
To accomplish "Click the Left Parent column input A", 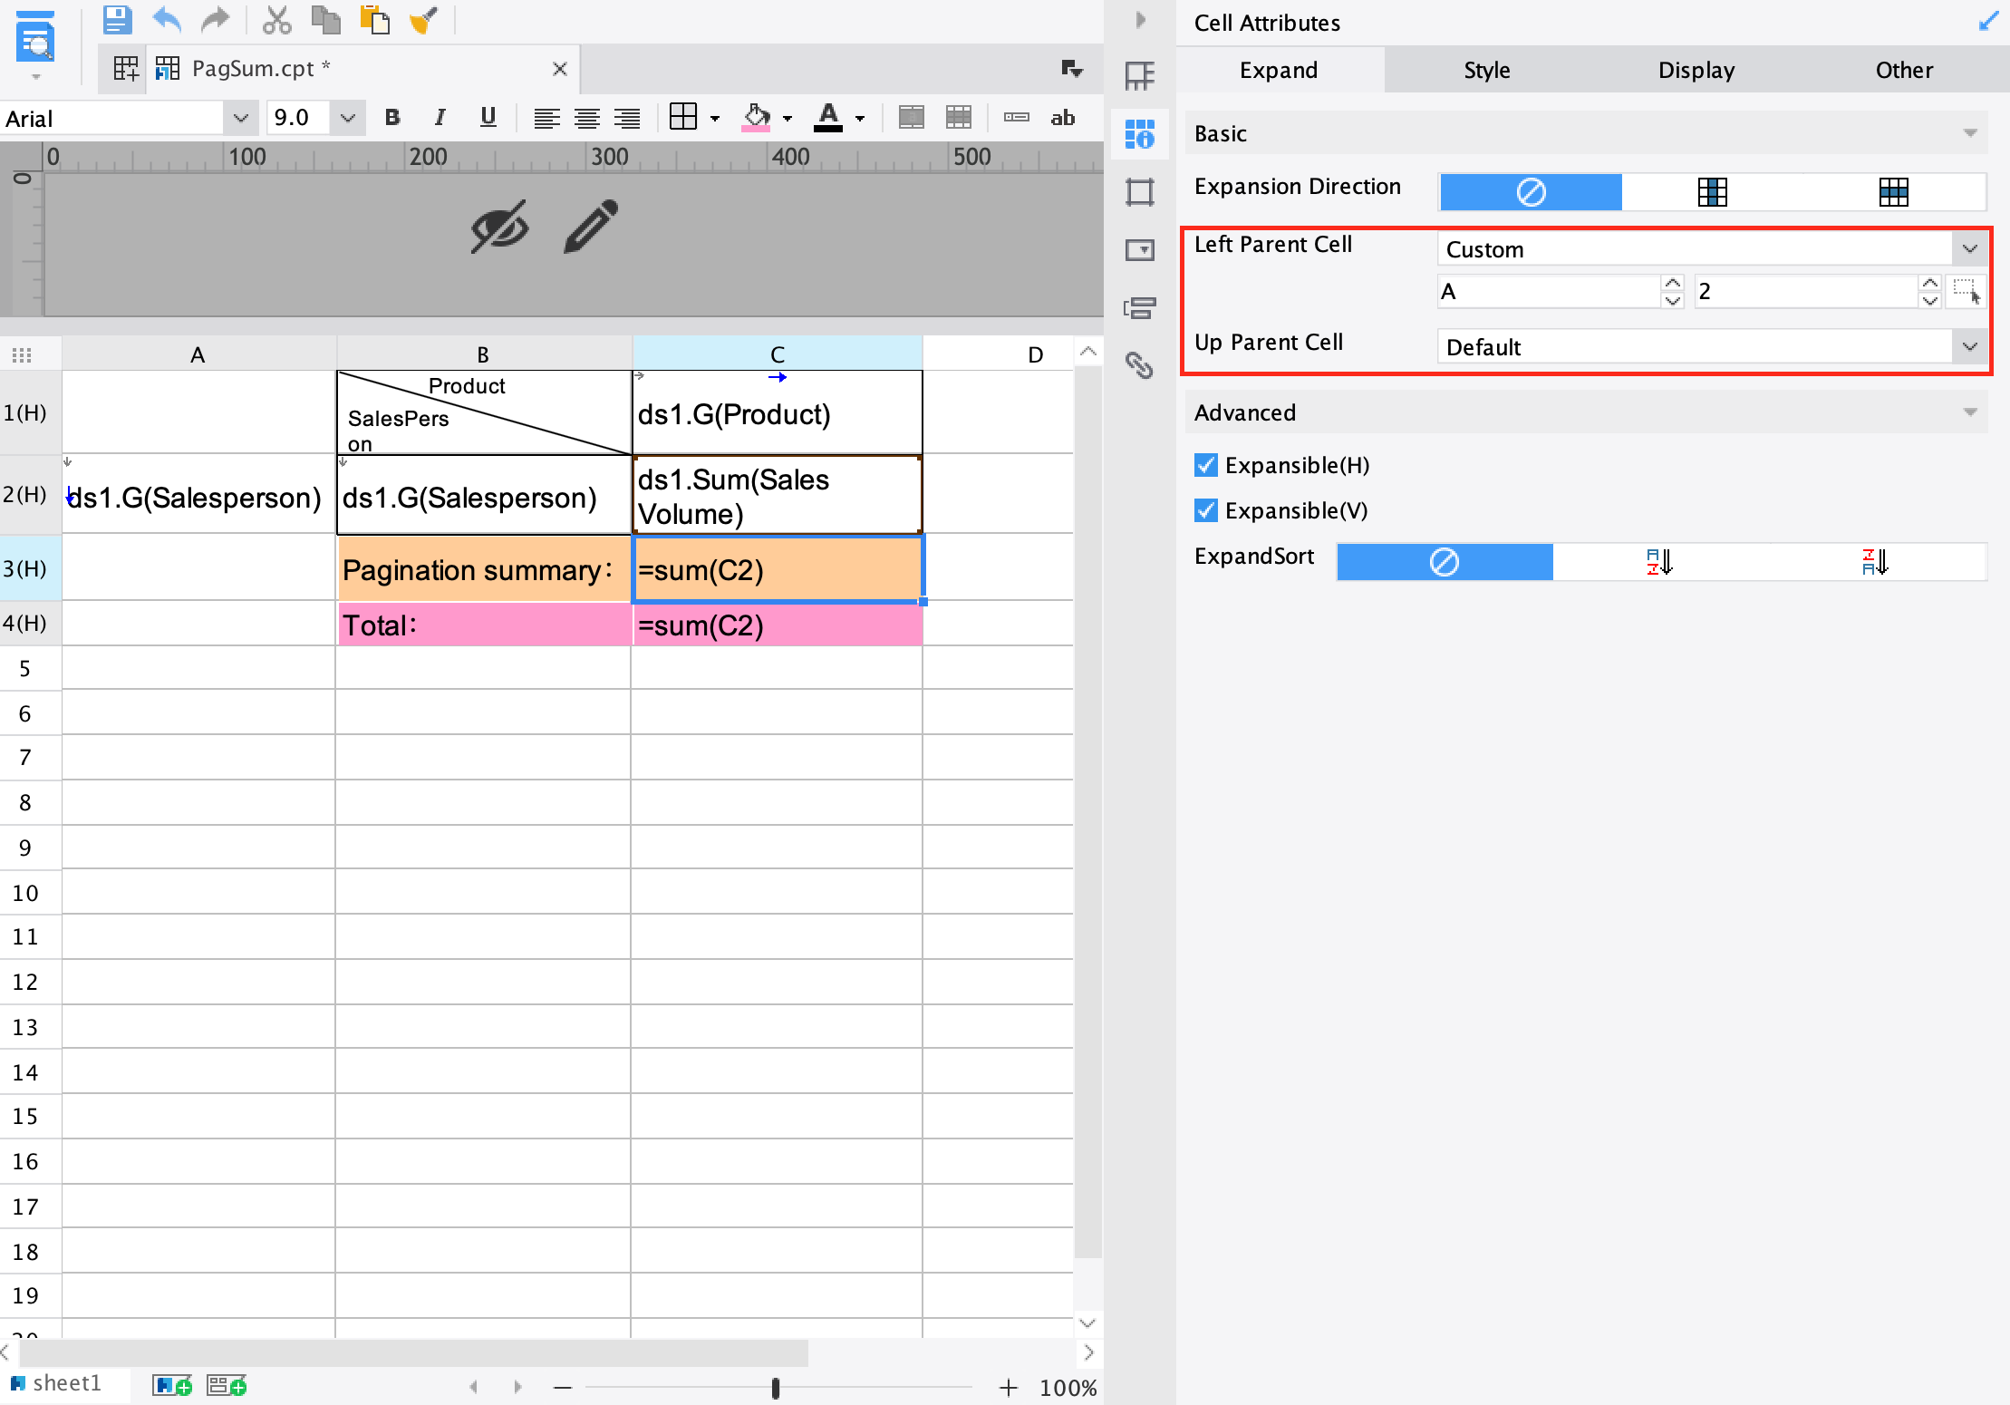I will pyautogui.click(x=1550, y=292).
